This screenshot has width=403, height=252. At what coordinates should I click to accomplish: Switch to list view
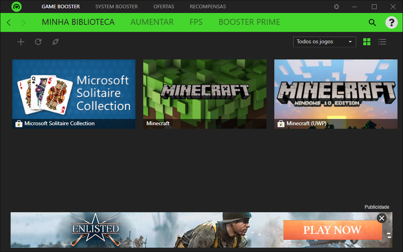click(x=382, y=42)
